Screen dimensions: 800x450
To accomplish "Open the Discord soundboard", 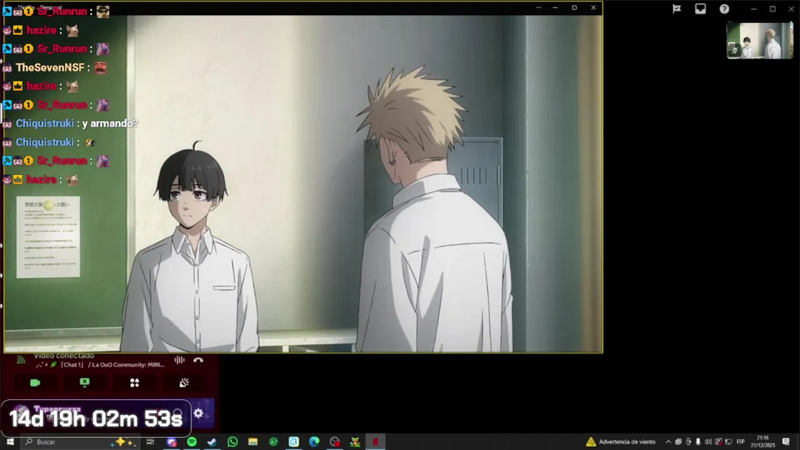I will (x=184, y=382).
